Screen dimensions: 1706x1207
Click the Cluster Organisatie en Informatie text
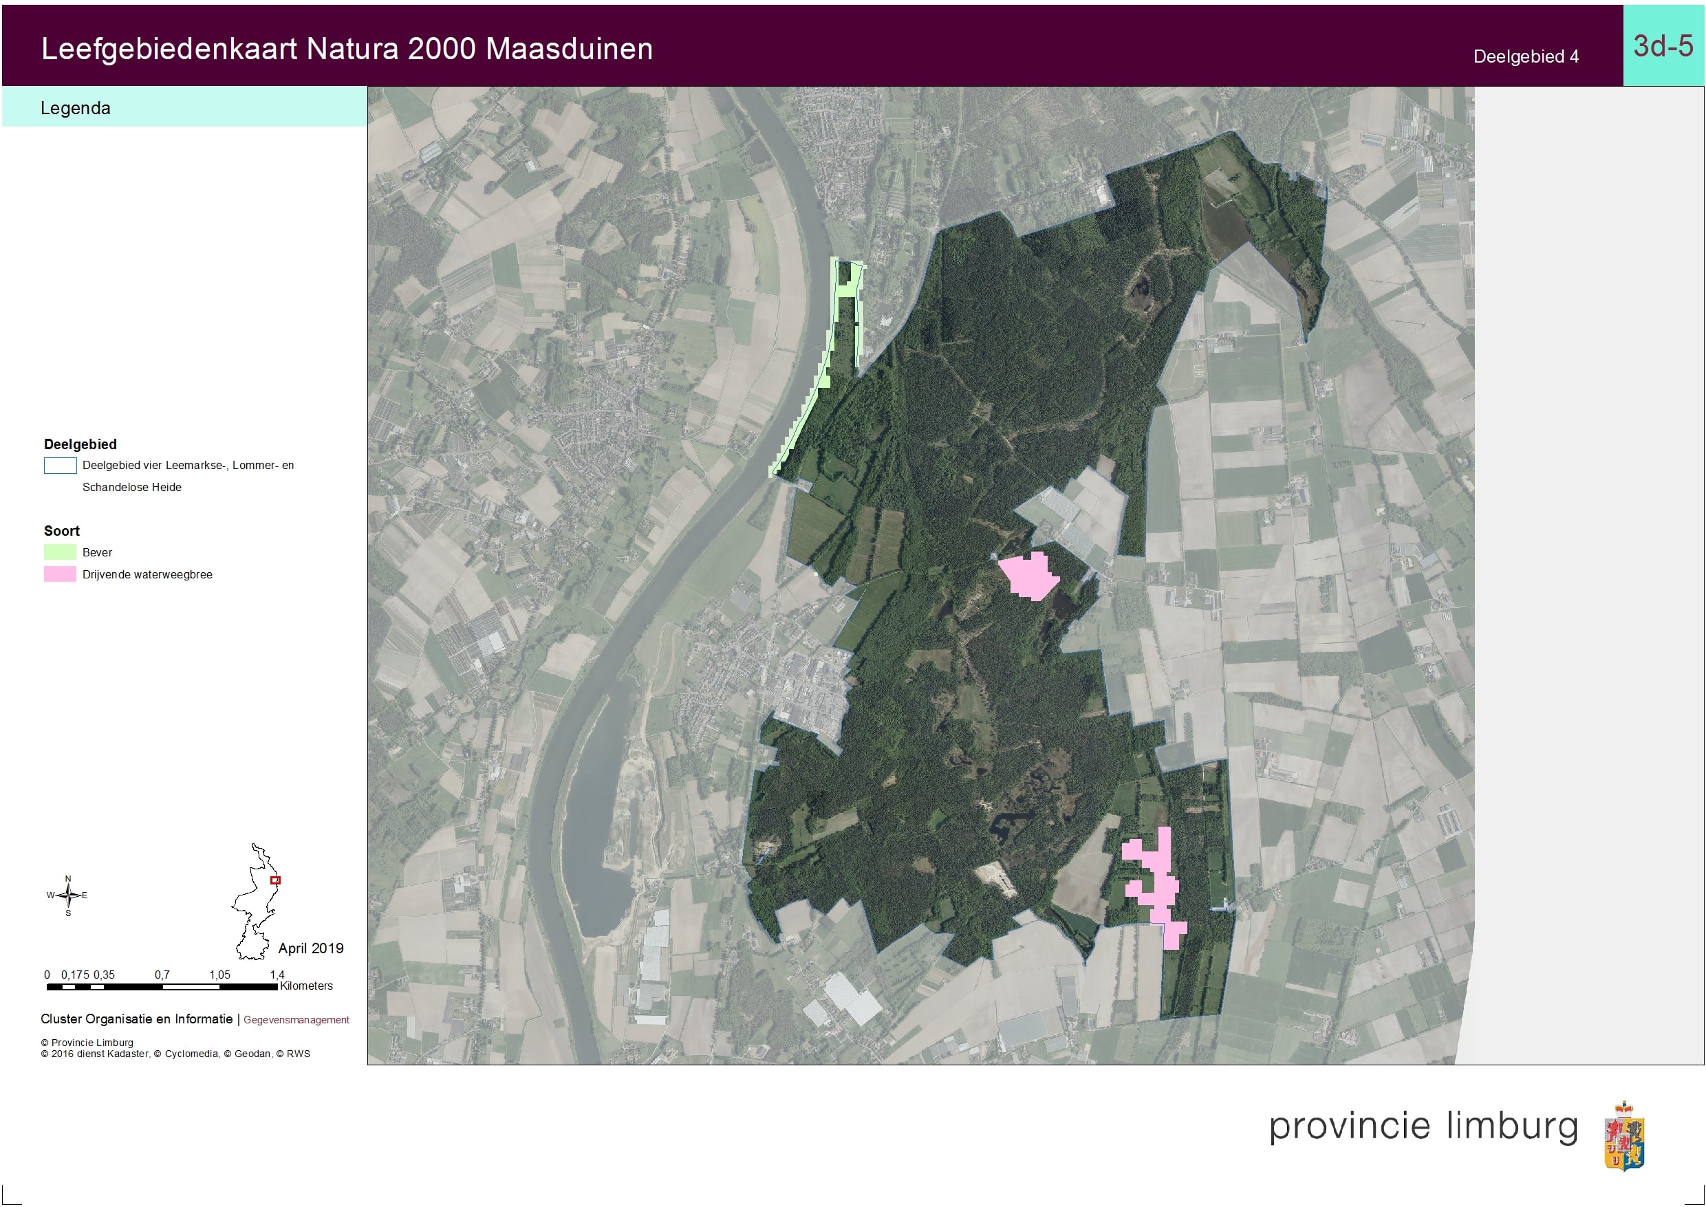click(136, 1019)
